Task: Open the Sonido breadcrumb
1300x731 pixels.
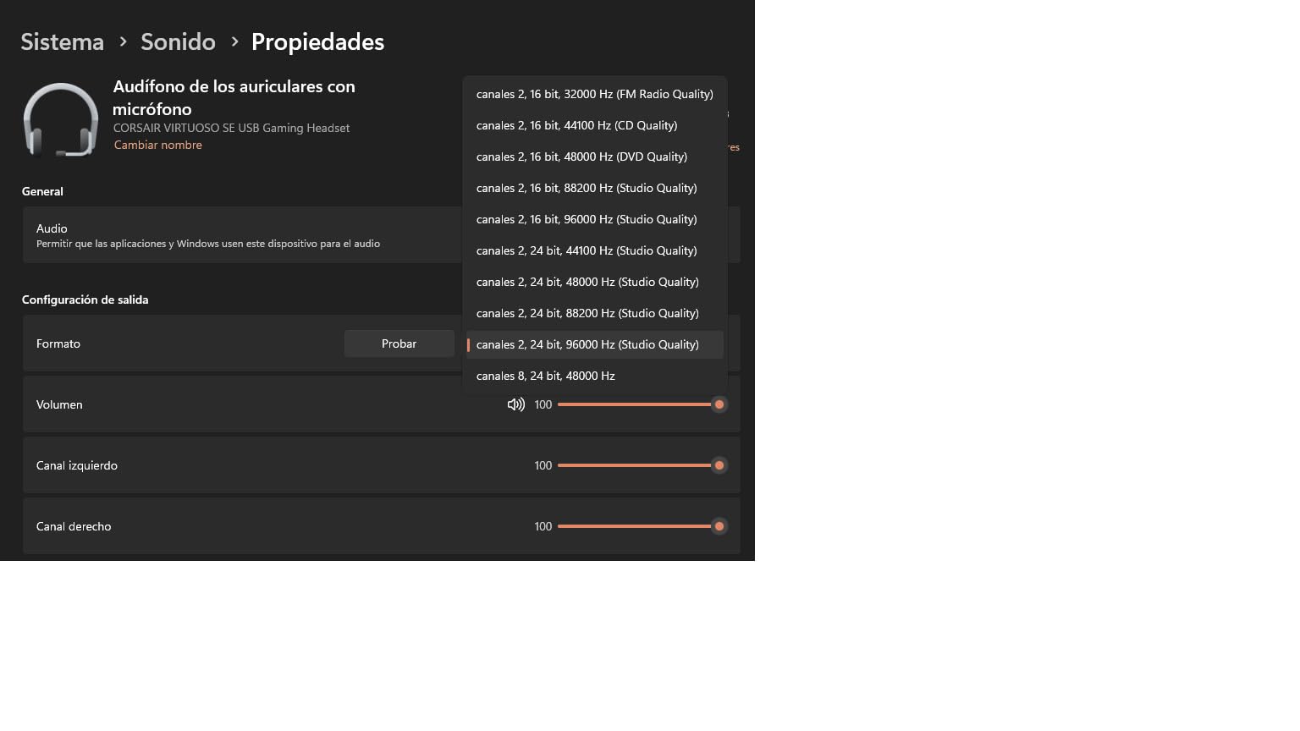Action: 178,41
